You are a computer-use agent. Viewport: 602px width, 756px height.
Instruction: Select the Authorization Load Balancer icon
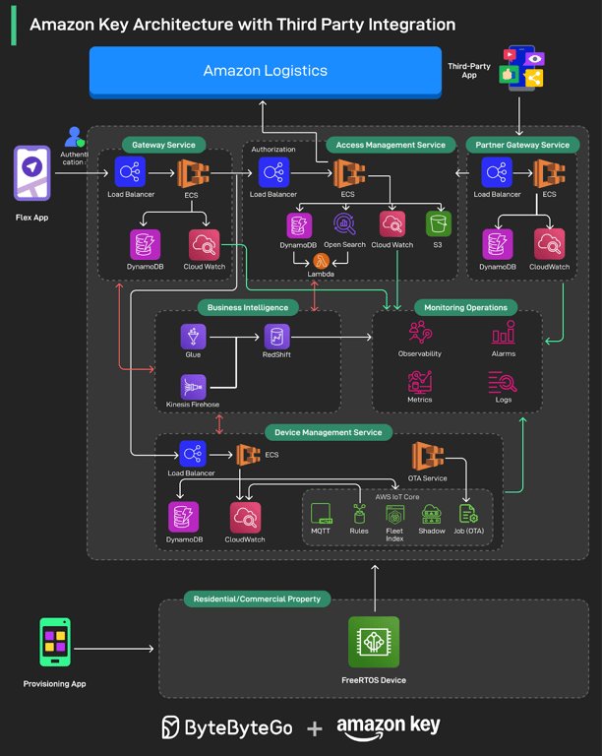tap(274, 172)
